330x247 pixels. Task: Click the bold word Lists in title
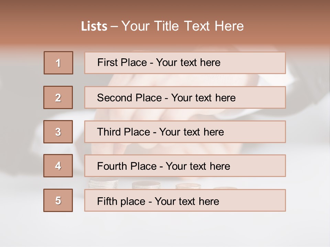point(94,26)
